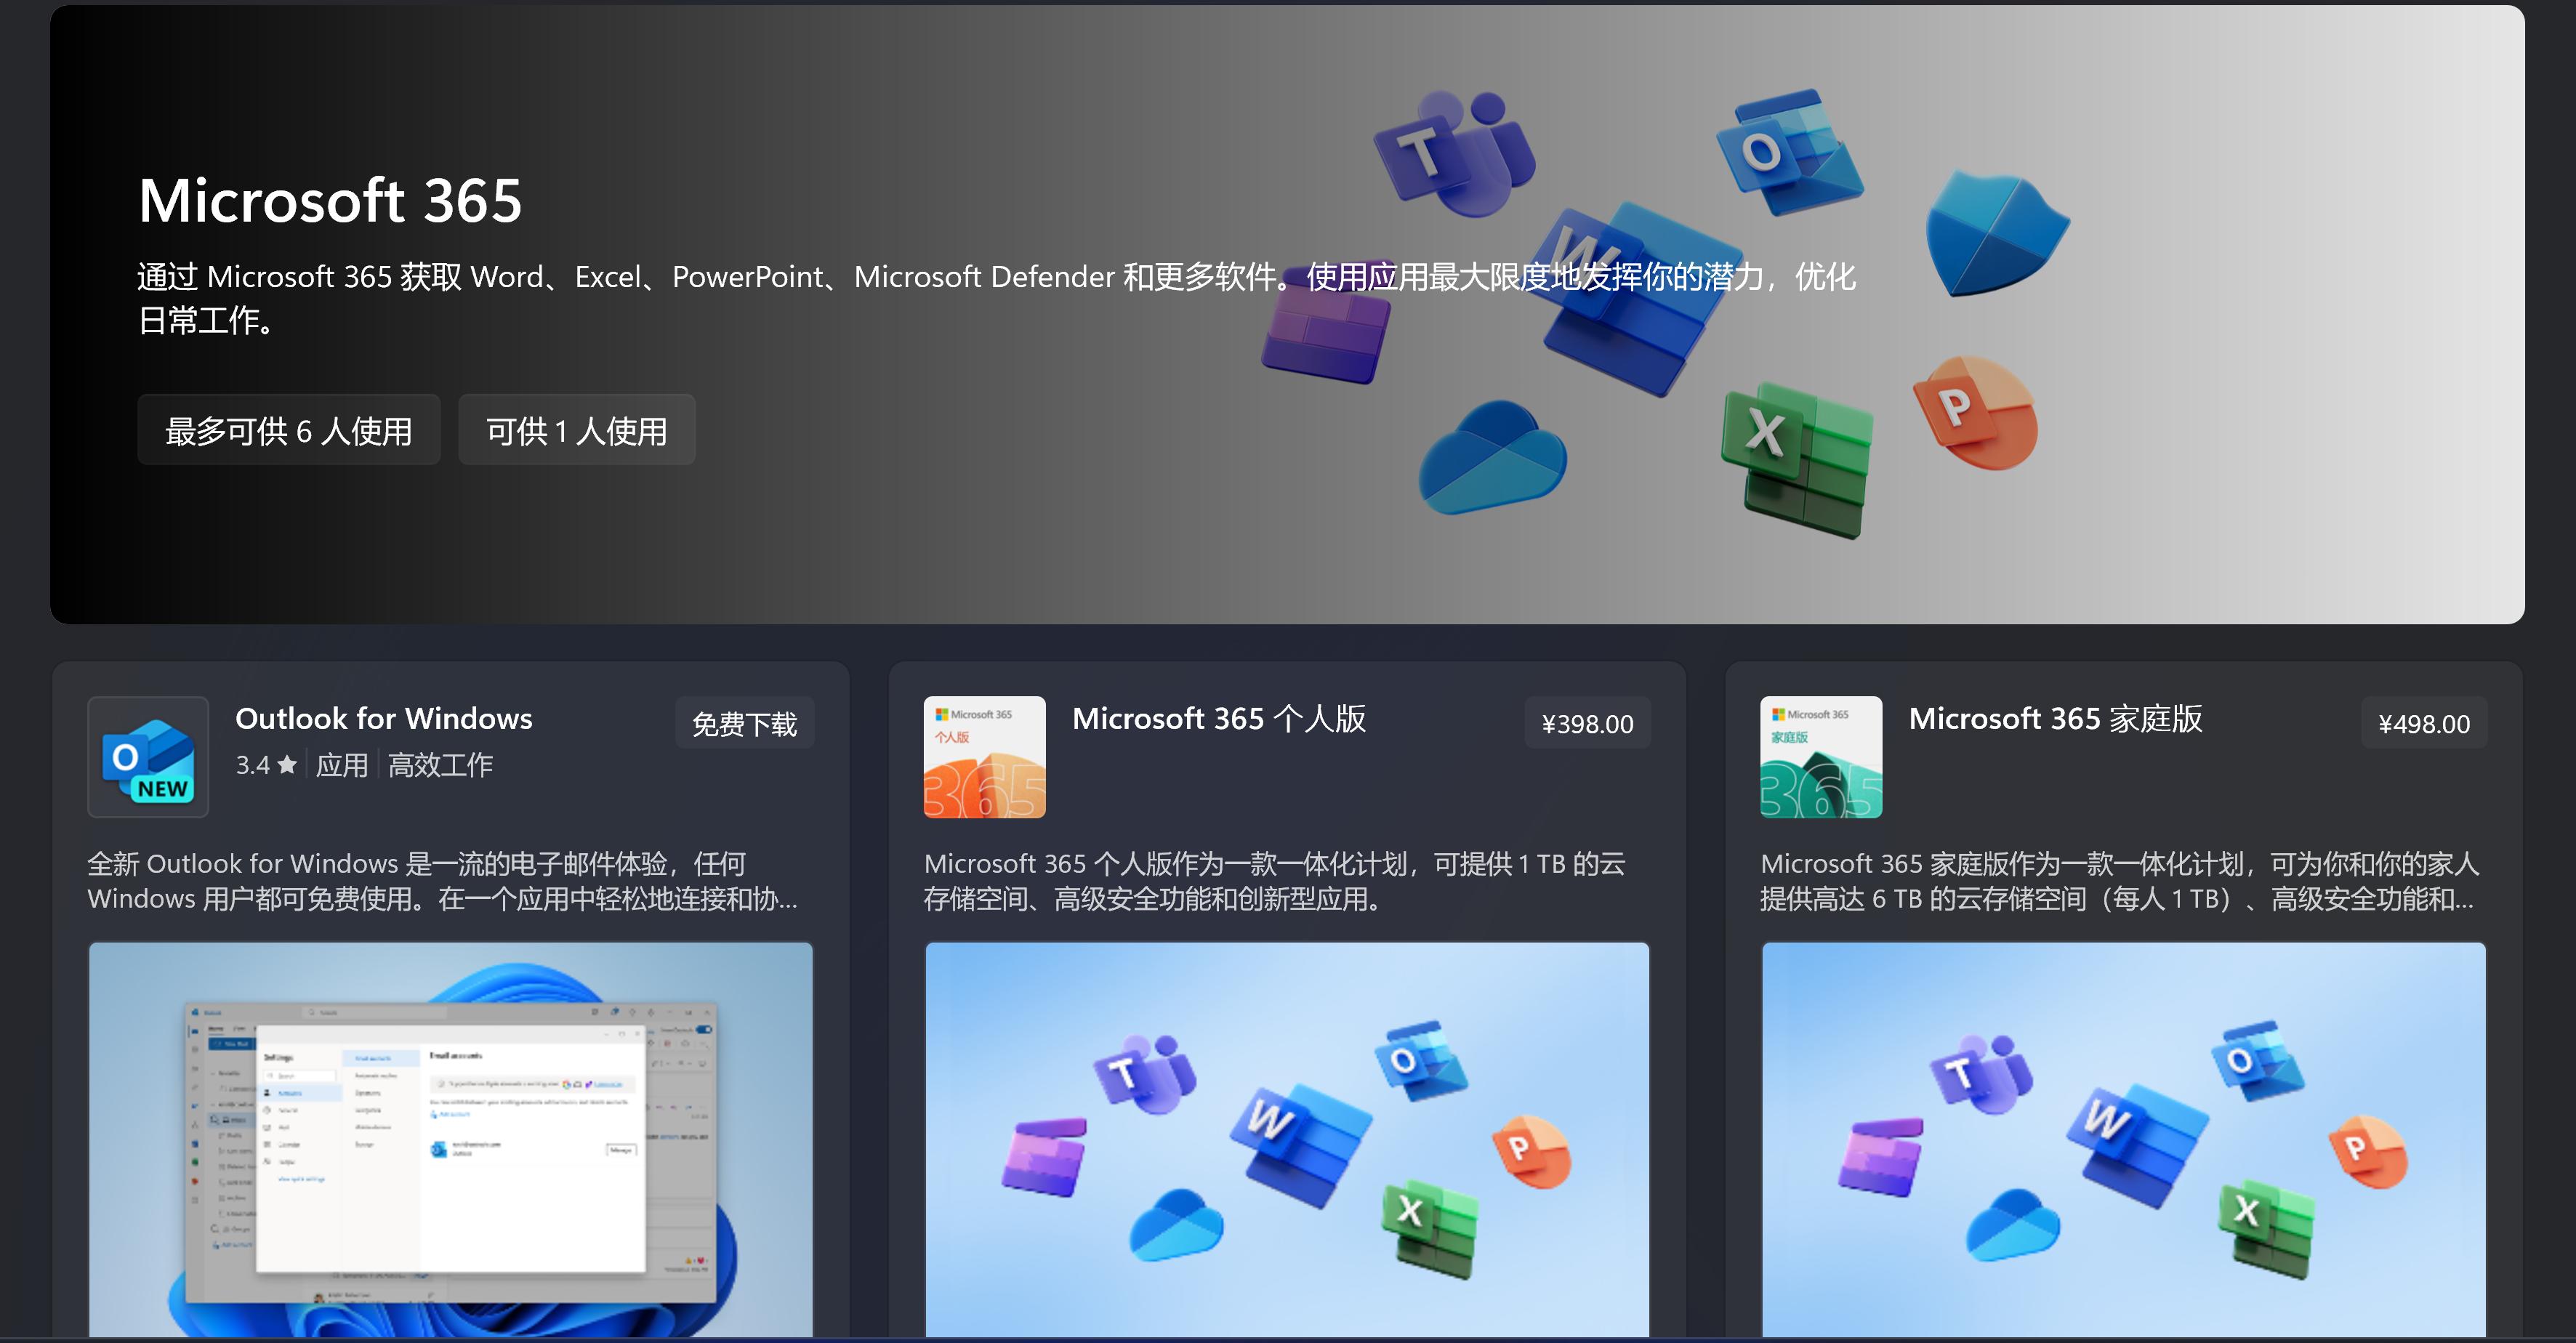Image resolution: width=2576 pixels, height=1343 pixels.
Task: Open the Microsoft 365 个人版 title
Action: [x=1219, y=718]
